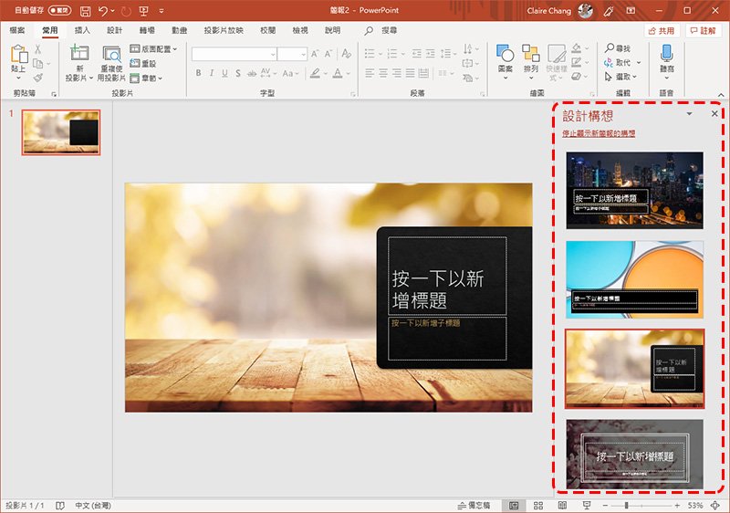Screen dimensions: 730x513
Task: Toggle the AutoSave (自動儲存) switch
Action: coord(59,11)
